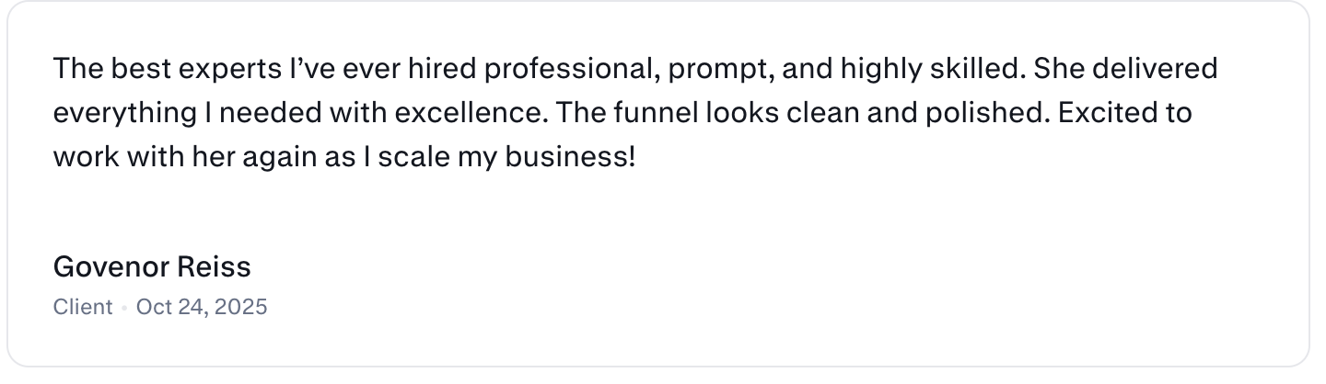Click the reviewer name Govenor Reiss

pos(152,267)
